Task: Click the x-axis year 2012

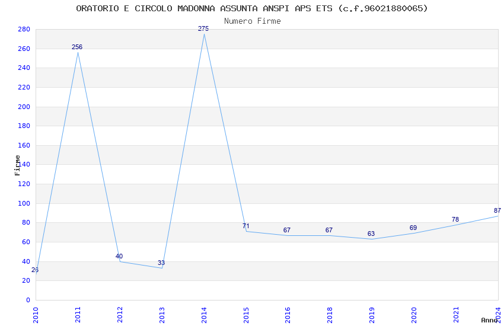Action: (120, 315)
